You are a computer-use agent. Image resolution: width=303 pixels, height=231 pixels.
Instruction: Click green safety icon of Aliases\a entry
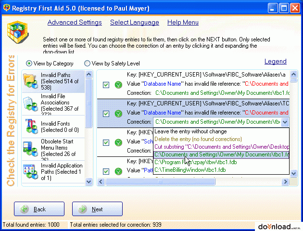[118, 85]
